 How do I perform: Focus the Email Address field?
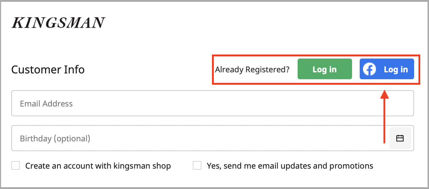tap(212, 104)
